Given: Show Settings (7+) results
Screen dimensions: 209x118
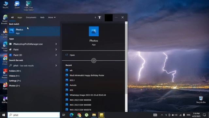Looking at the screenshot, I should click(15, 81).
